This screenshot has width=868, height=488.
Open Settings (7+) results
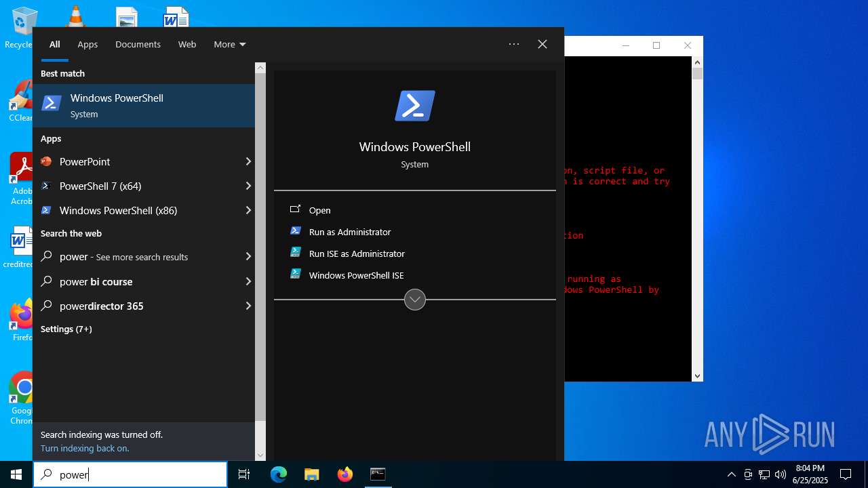pyautogui.click(x=66, y=329)
